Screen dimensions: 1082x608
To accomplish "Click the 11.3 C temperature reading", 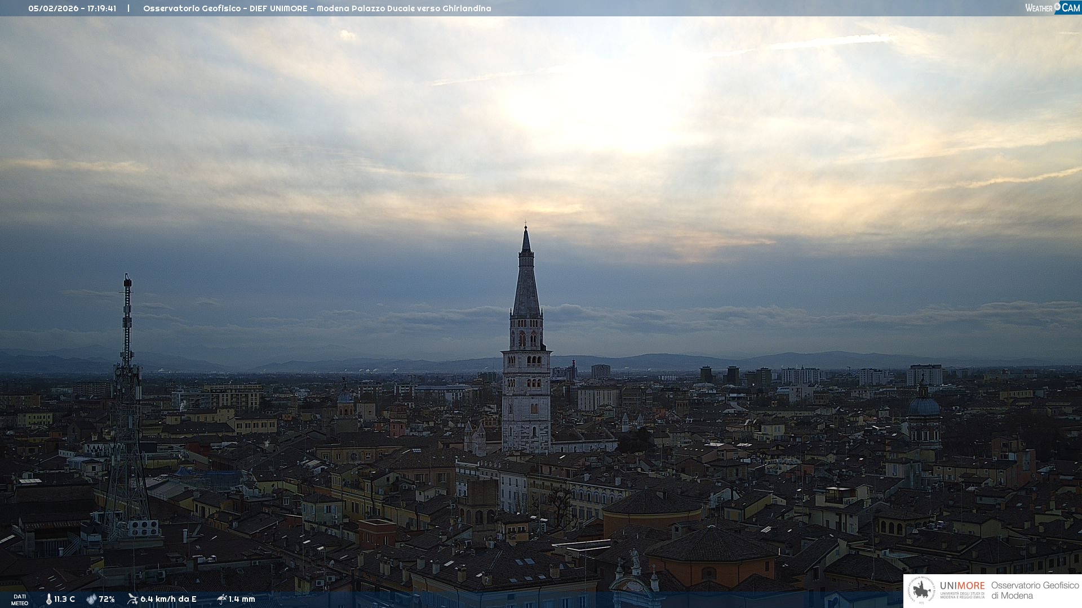I will pos(64,600).
